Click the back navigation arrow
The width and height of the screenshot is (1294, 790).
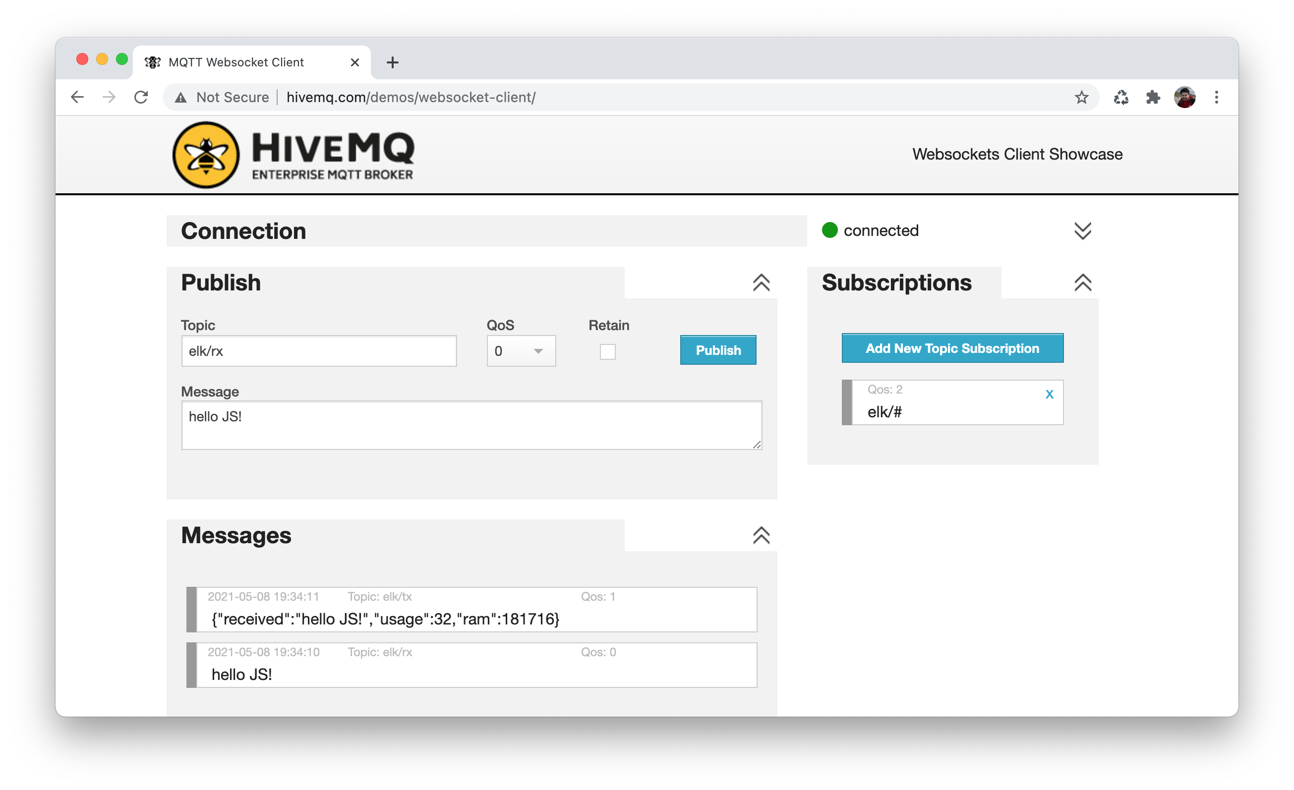(x=77, y=97)
